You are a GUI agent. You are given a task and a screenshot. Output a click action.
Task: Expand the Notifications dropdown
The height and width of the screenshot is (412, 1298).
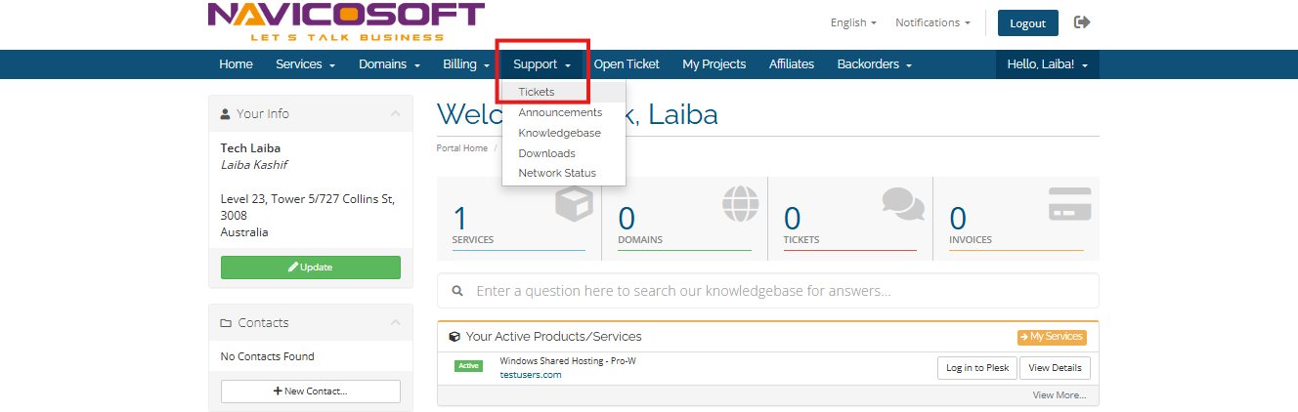pos(932,22)
